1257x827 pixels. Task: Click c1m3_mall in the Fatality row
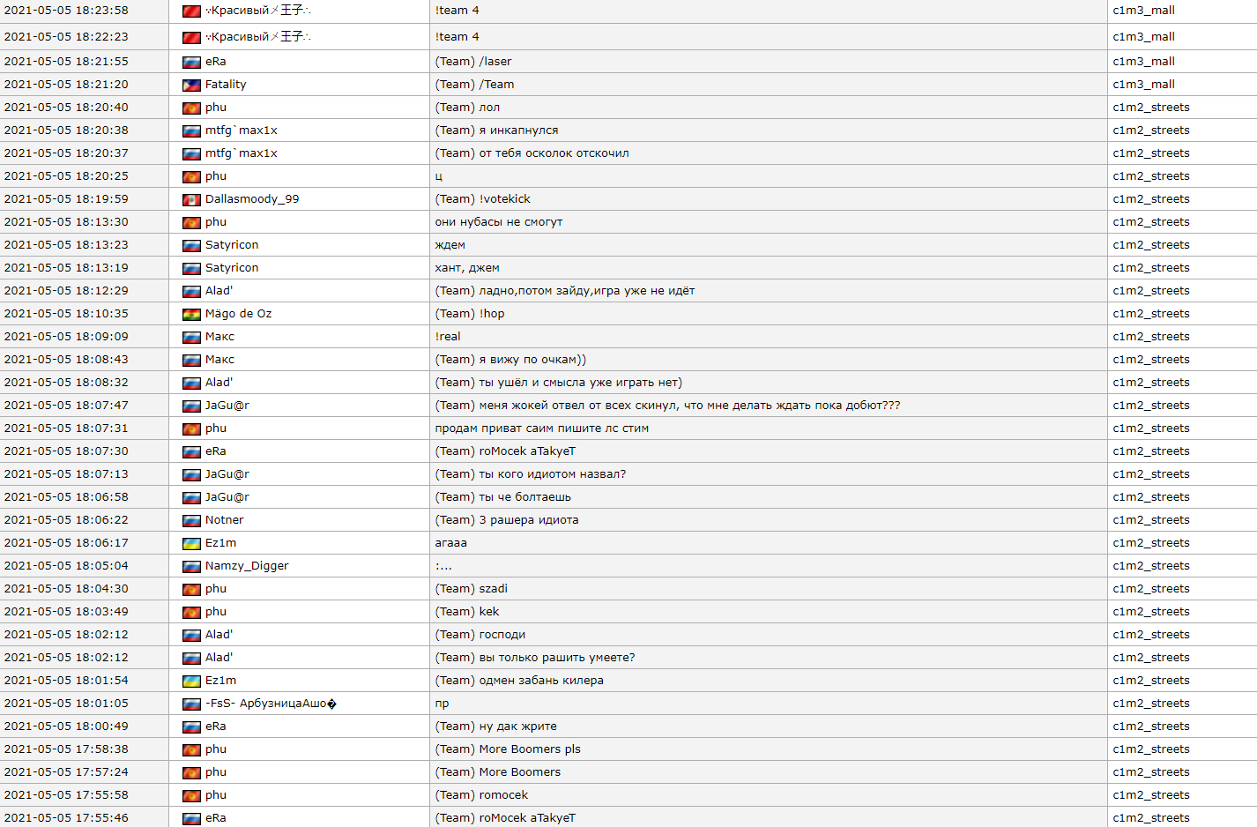tap(1143, 85)
